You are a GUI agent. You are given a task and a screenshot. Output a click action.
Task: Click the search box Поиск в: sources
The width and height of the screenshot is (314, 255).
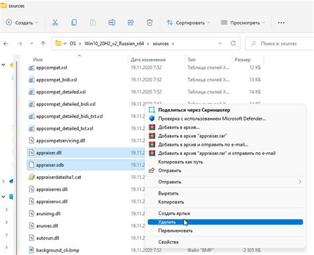(x=280, y=44)
